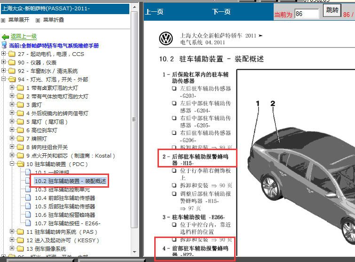Image resolution: width=355 pixels, height=262 pixels.
Task: Click the tree panel scroll down arrow
Action: click(134, 252)
